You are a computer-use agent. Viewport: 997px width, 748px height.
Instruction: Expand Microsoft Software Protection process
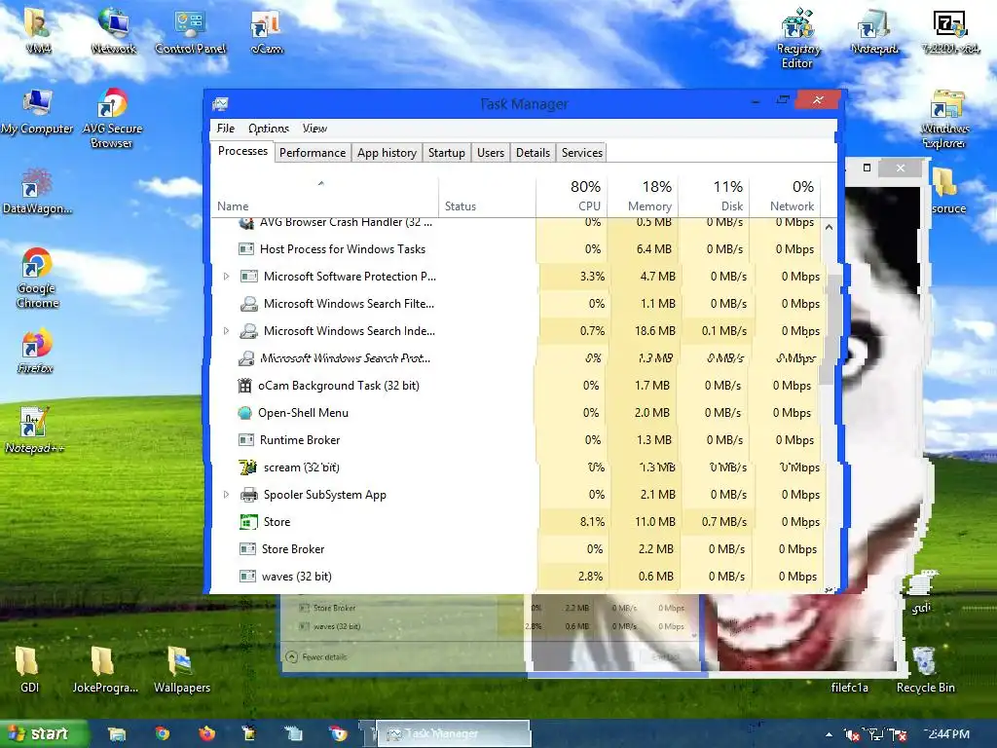coord(226,277)
